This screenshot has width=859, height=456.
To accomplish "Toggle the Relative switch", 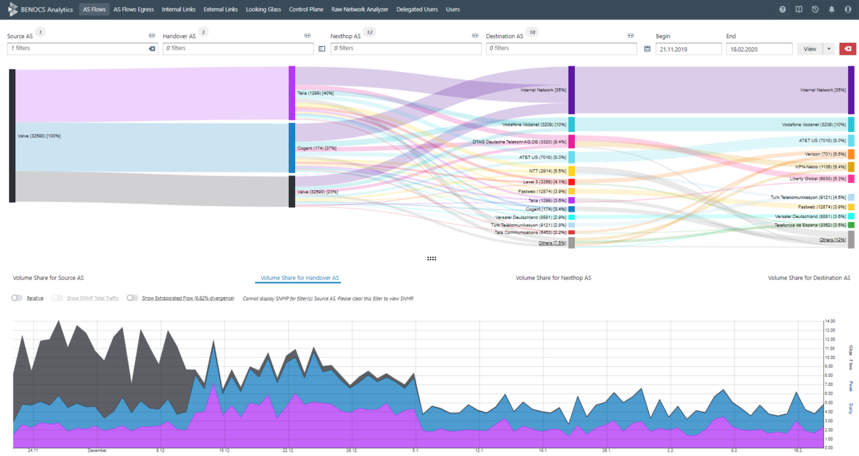I will click(17, 298).
